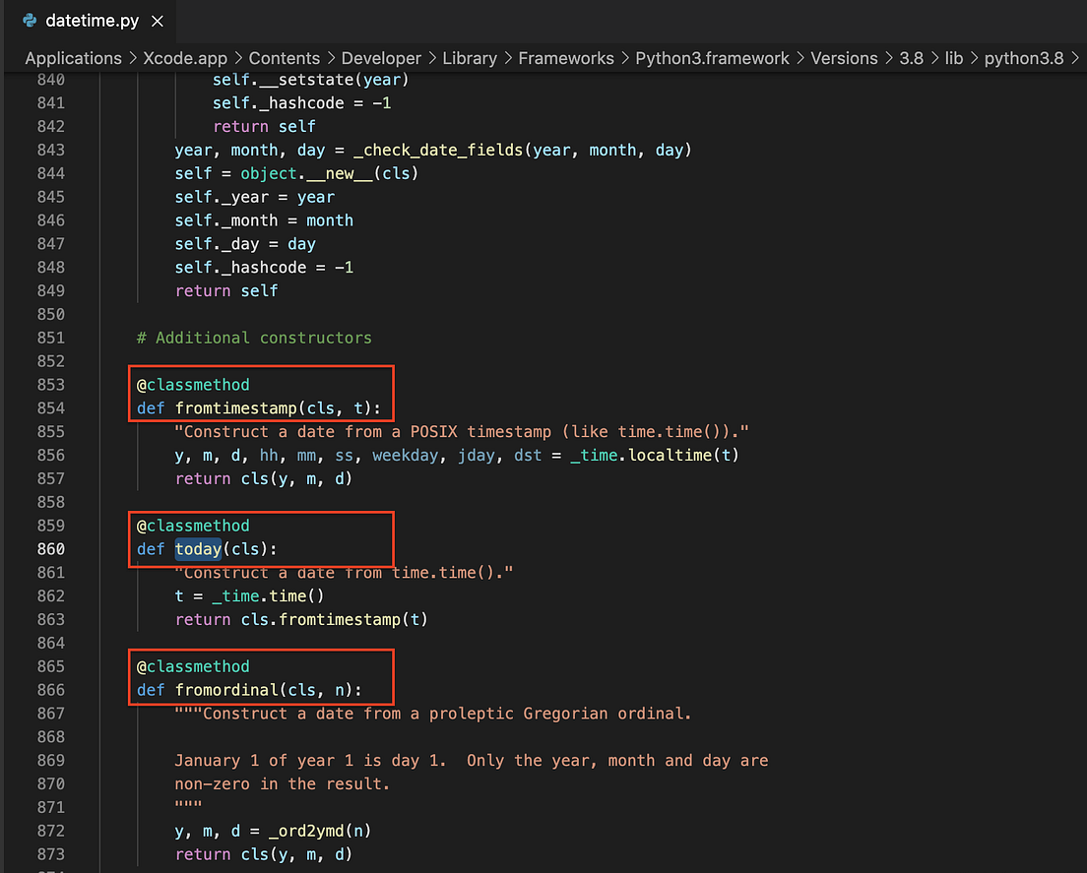Open the Xcode.app breadcrumb dropdown
This screenshot has width=1087, height=873.
point(185,58)
